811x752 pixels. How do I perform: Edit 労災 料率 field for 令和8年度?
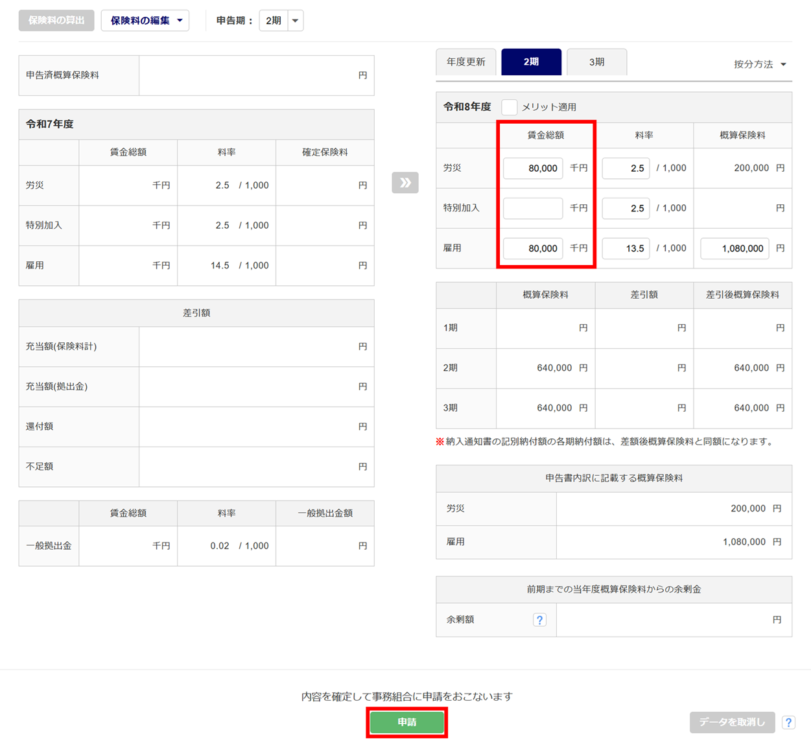[x=626, y=168]
